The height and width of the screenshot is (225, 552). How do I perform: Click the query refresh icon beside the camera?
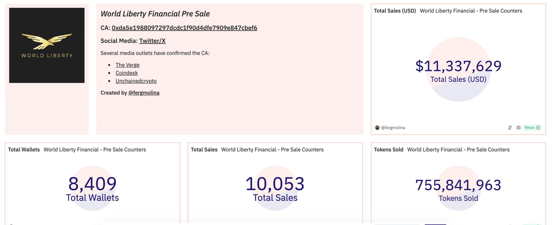click(510, 128)
